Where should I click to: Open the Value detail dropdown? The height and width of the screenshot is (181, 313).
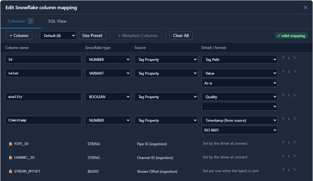(239, 73)
